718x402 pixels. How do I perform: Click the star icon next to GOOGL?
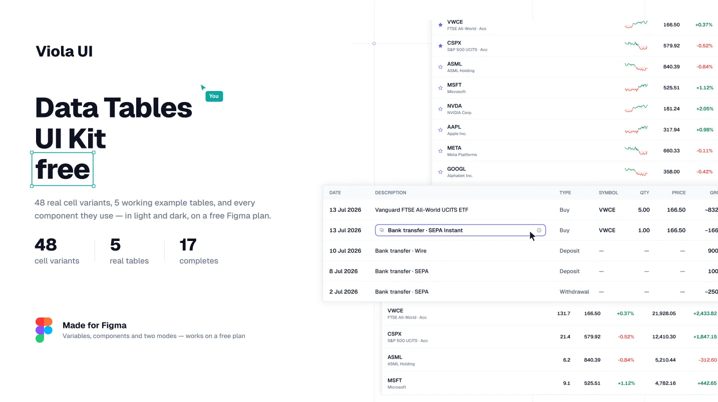coord(441,171)
